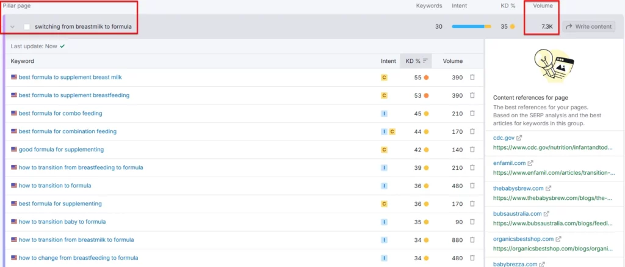Open external link icon next to thebabysbrew.com
625x267 pixels.
pyautogui.click(x=548, y=188)
